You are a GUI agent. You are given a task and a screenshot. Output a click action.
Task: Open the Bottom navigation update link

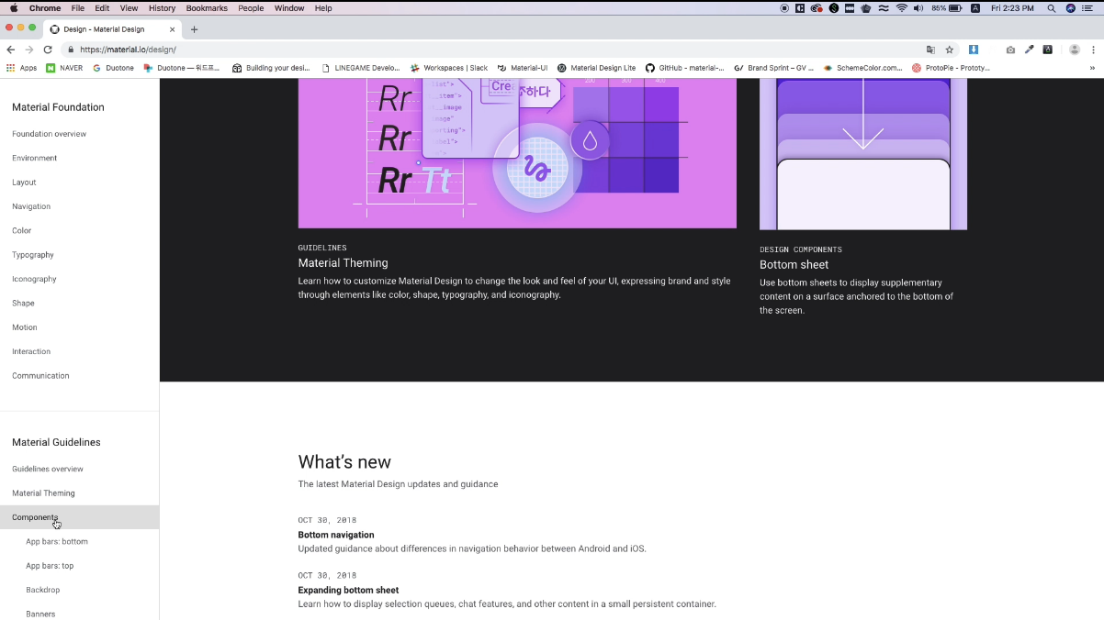click(x=336, y=535)
